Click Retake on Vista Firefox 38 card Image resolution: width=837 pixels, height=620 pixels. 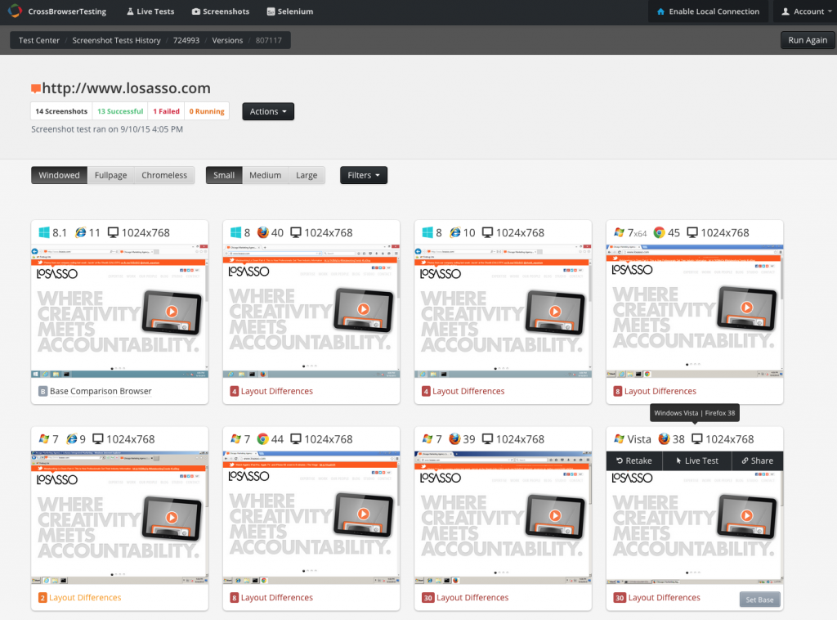coord(634,461)
